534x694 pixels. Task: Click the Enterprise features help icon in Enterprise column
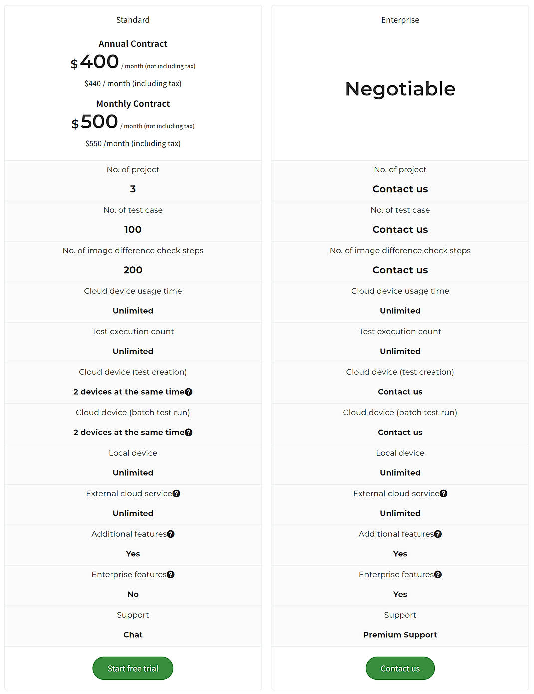pos(438,574)
